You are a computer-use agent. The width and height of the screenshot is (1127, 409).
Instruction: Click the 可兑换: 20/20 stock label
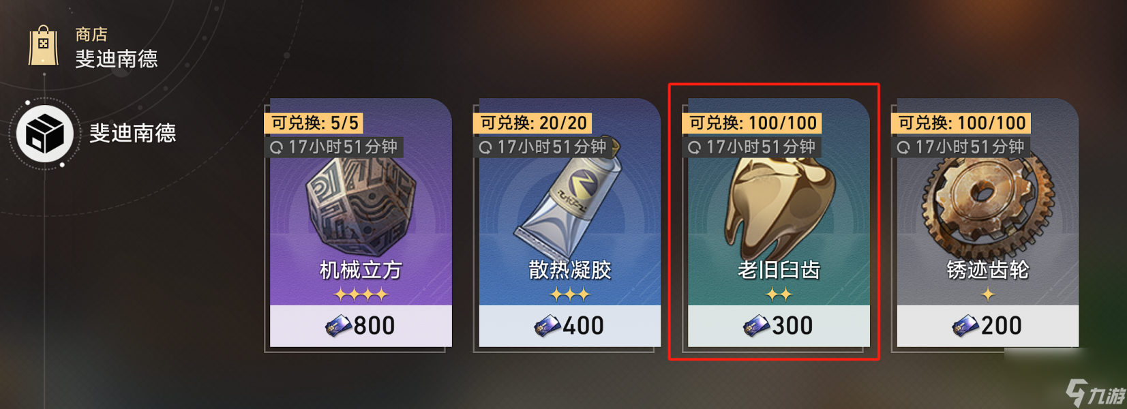(x=532, y=123)
